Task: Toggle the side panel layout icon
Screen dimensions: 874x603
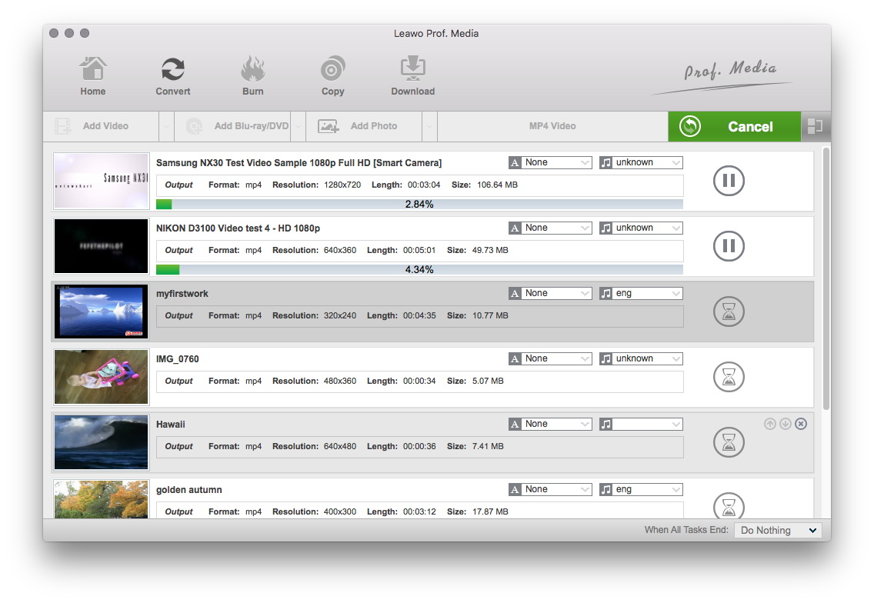Action: (816, 127)
